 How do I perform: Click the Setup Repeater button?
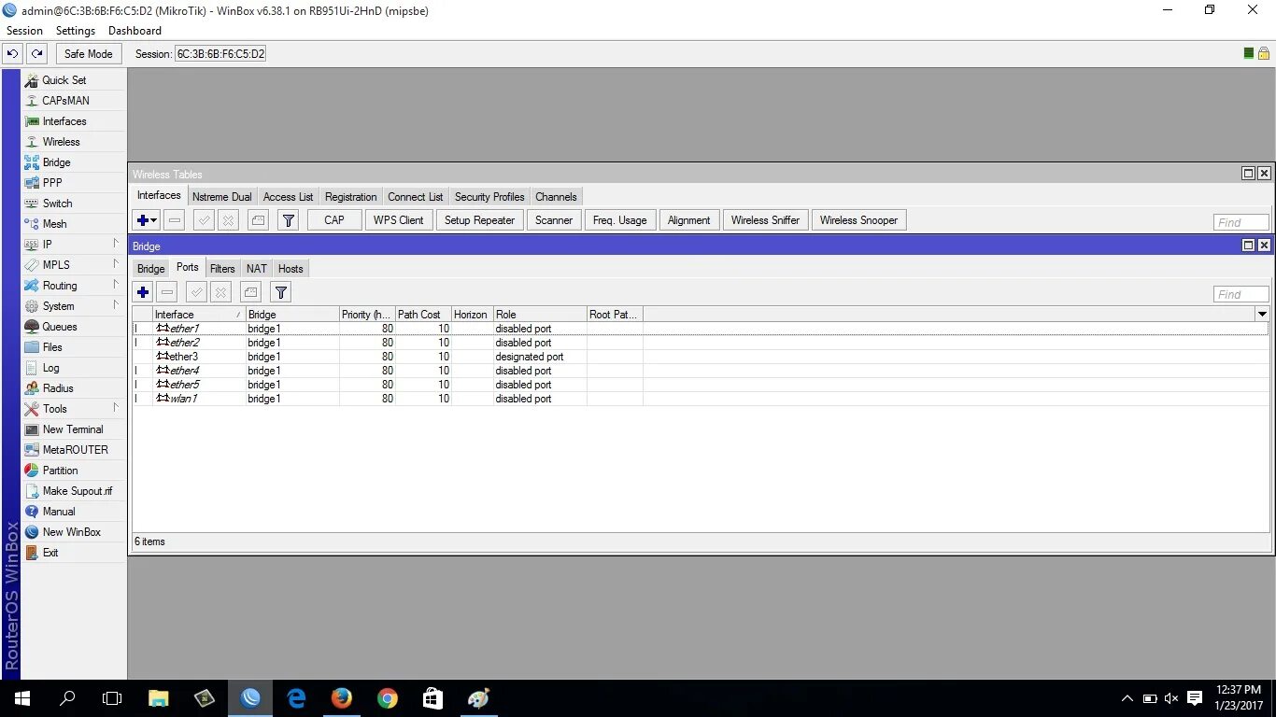coord(479,220)
